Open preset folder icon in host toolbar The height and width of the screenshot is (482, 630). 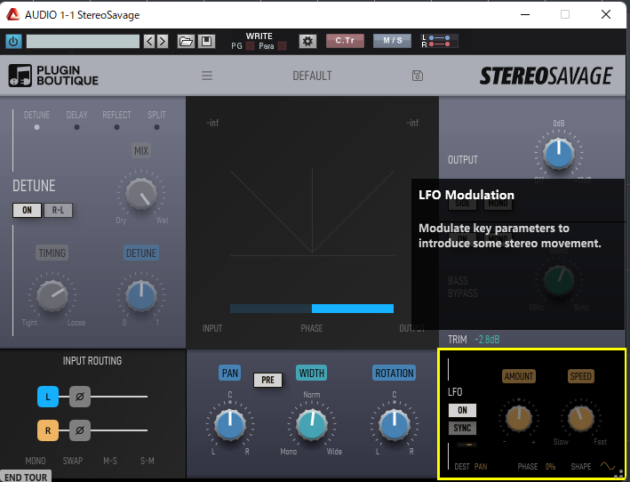(x=186, y=42)
